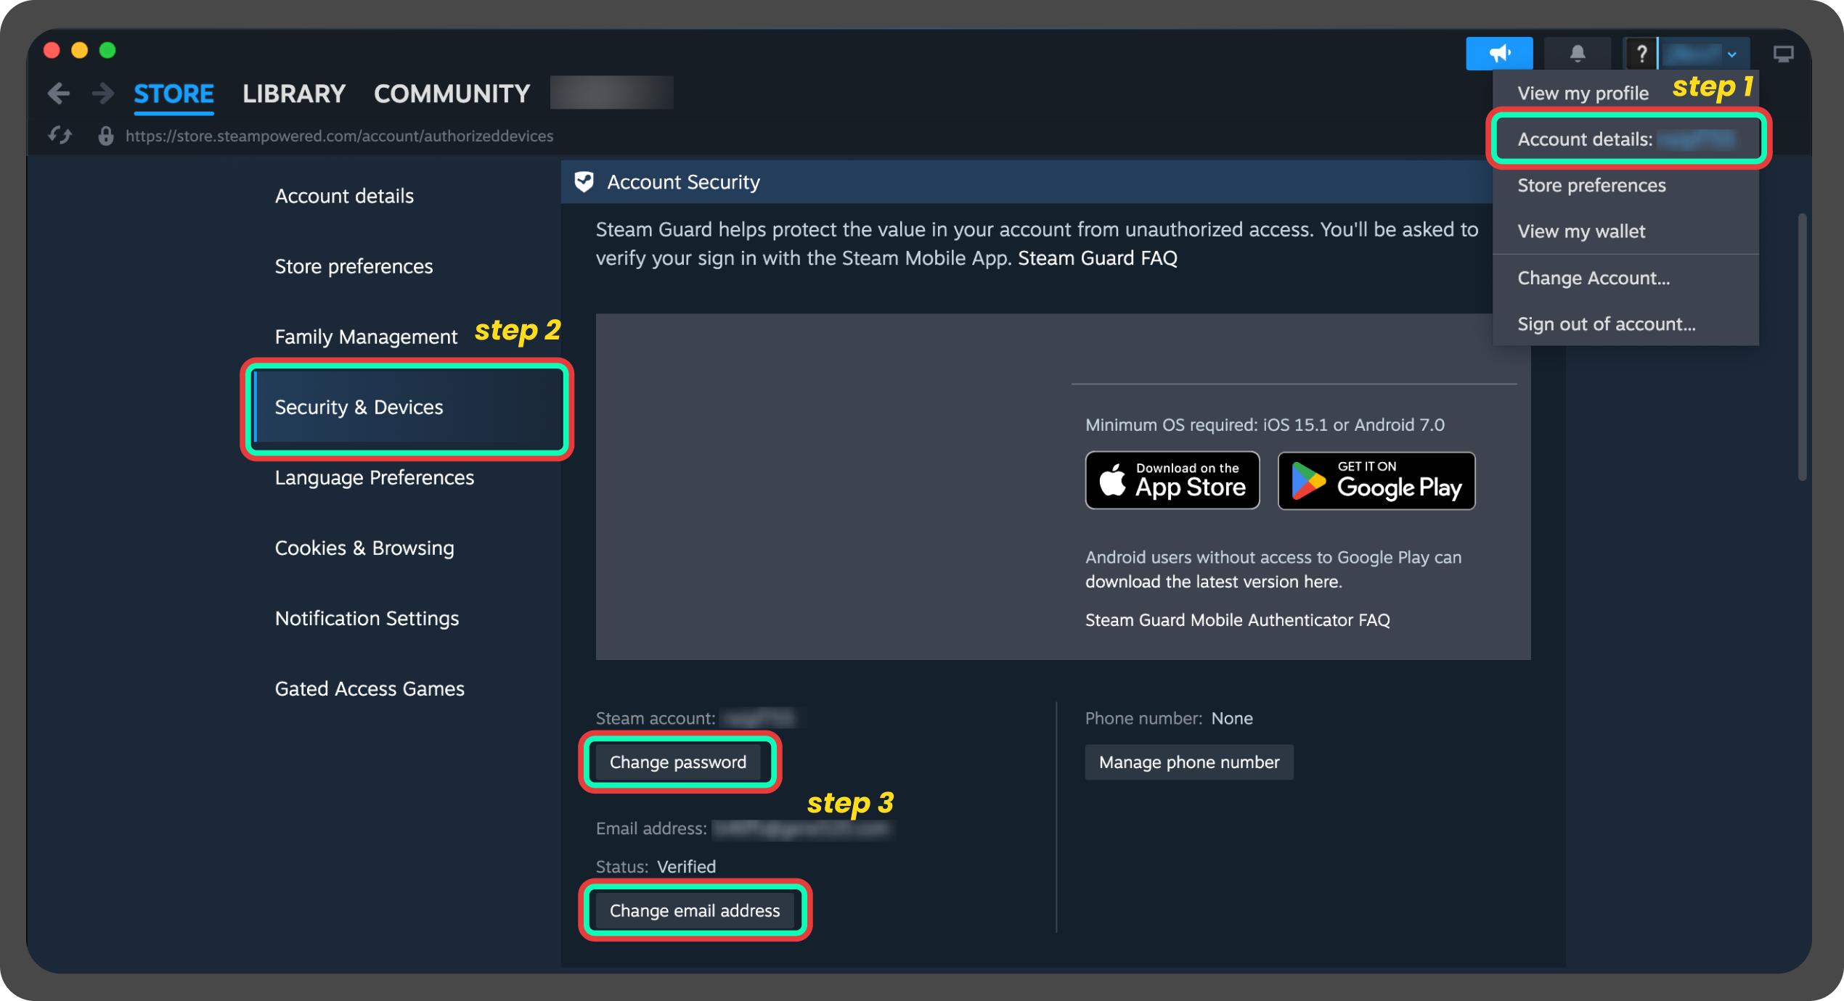1844x1001 pixels.
Task: Select Security & Devices sidebar item
Action: pyautogui.click(x=407, y=407)
